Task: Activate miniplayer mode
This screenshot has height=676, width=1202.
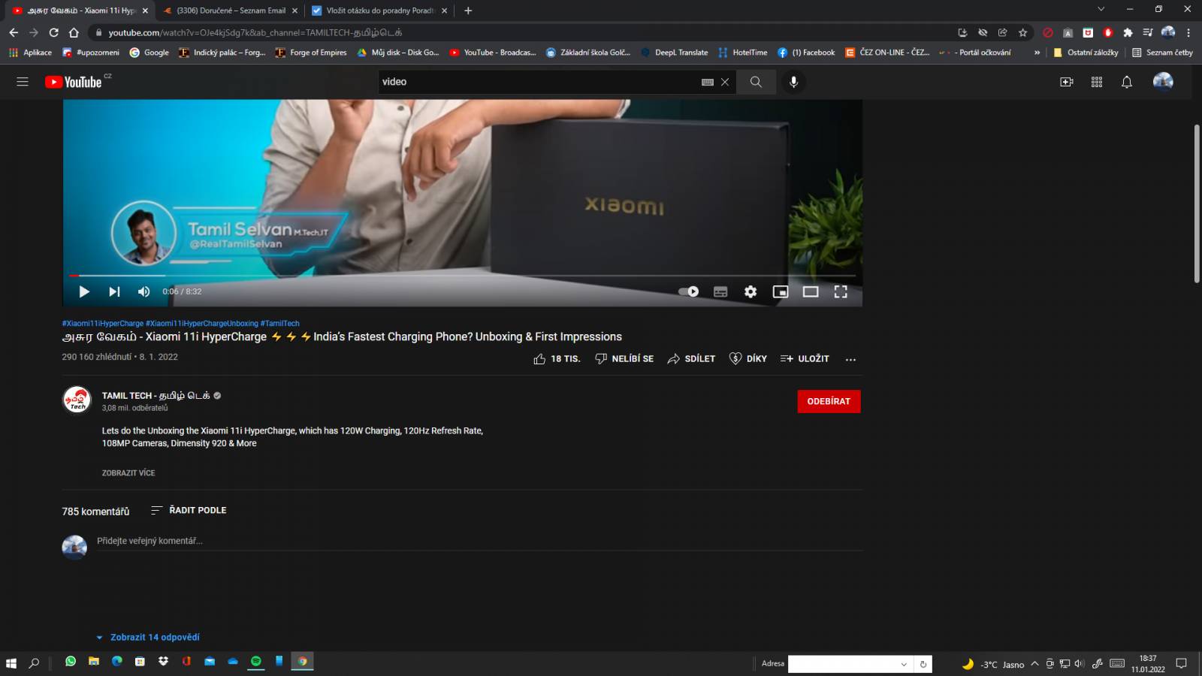Action: click(x=781, y=291)
